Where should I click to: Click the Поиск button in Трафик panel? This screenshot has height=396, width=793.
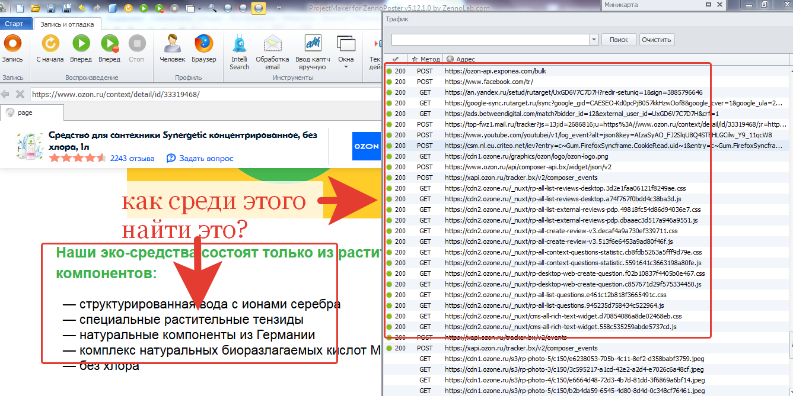(x=619, y=40)
